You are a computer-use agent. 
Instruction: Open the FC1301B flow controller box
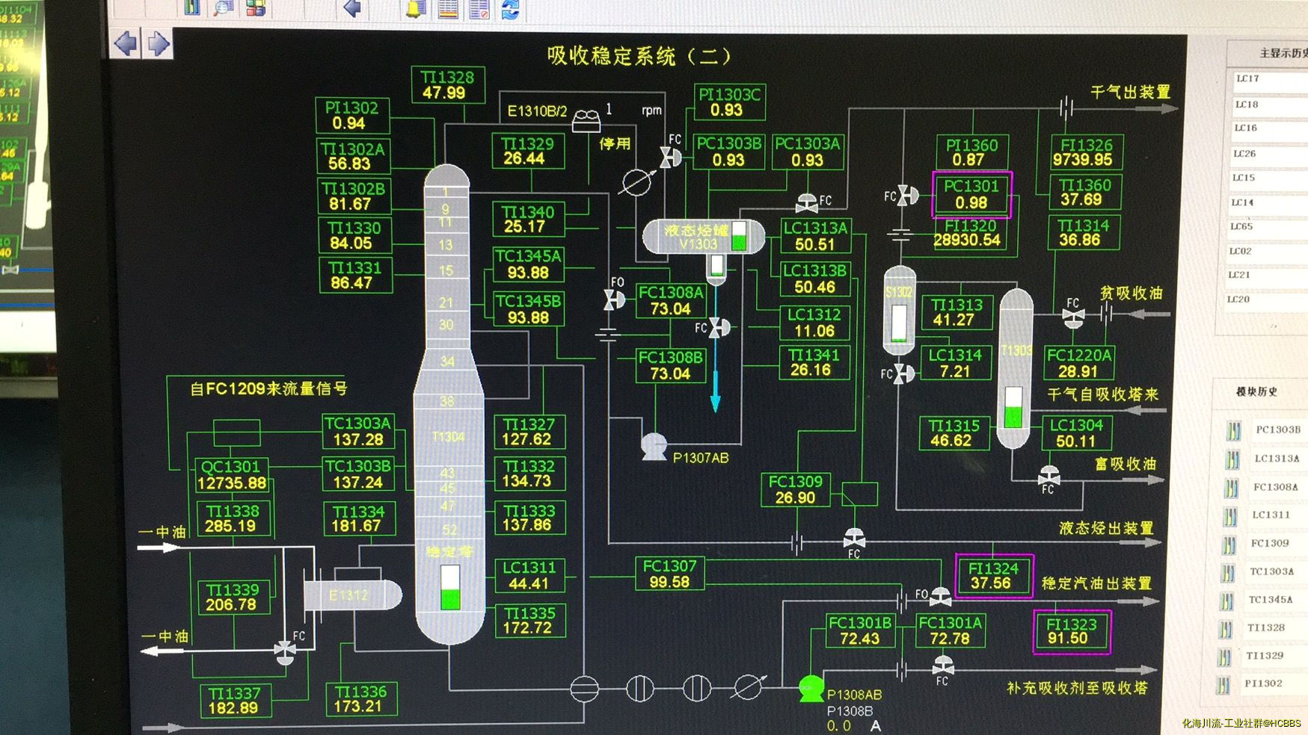pos(860,630)
